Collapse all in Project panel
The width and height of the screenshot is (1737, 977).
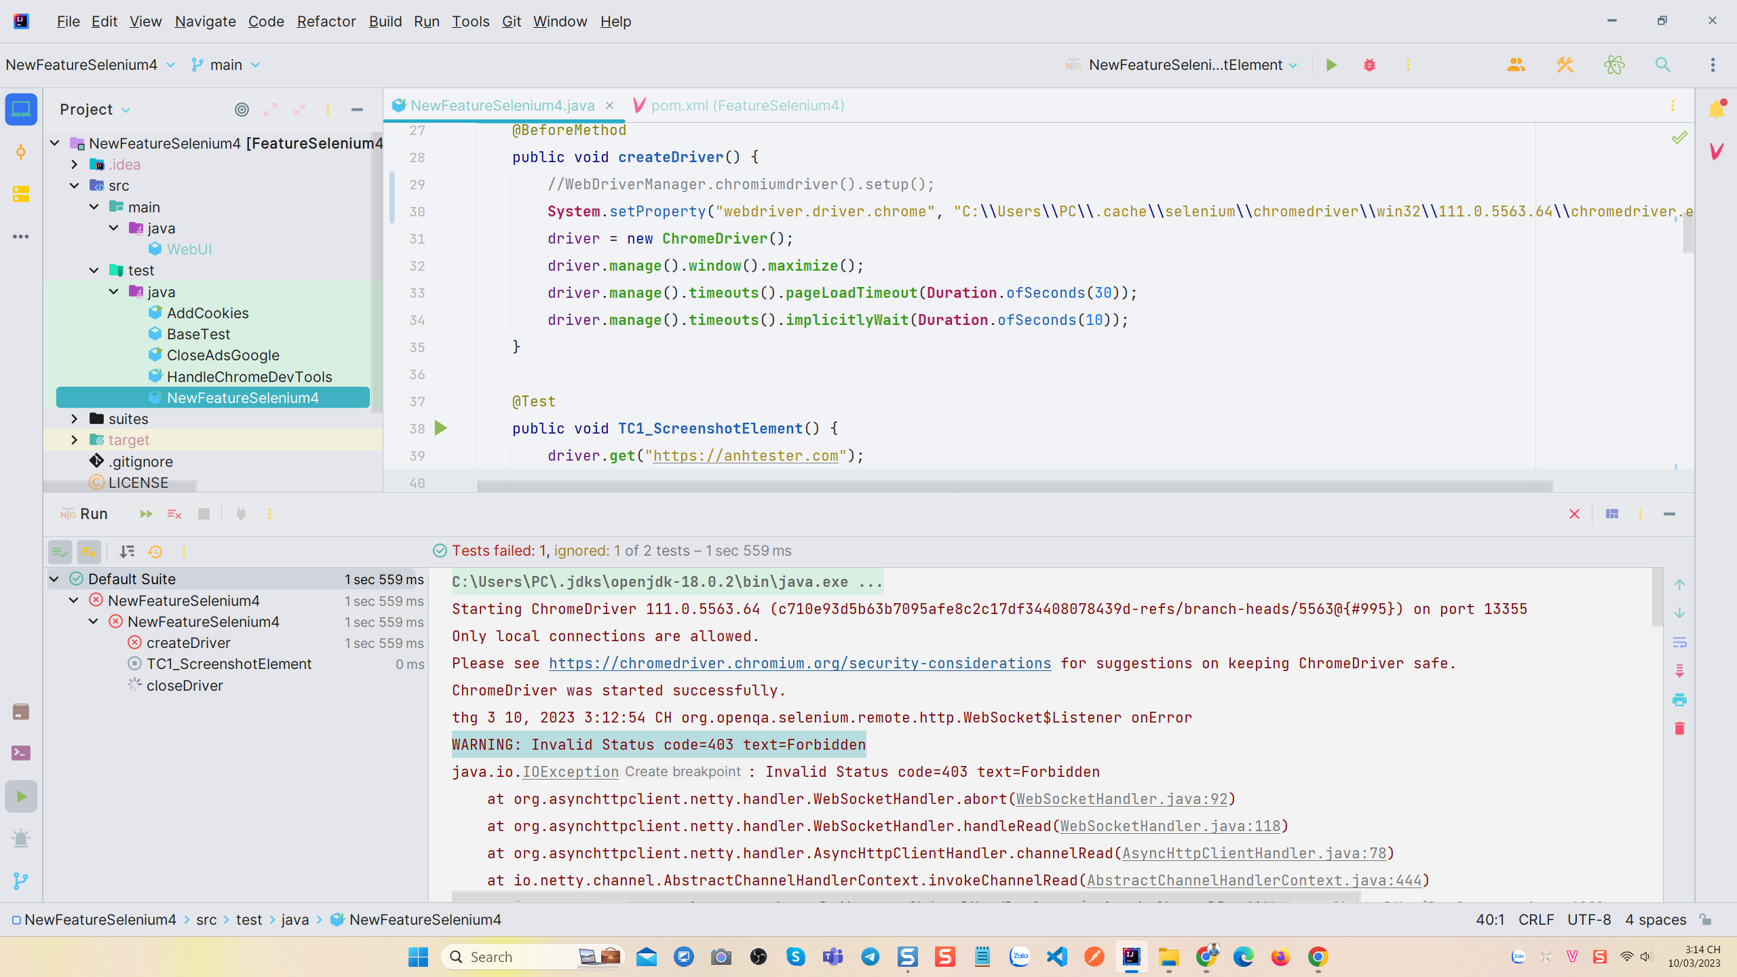click(x=299, y=109)
